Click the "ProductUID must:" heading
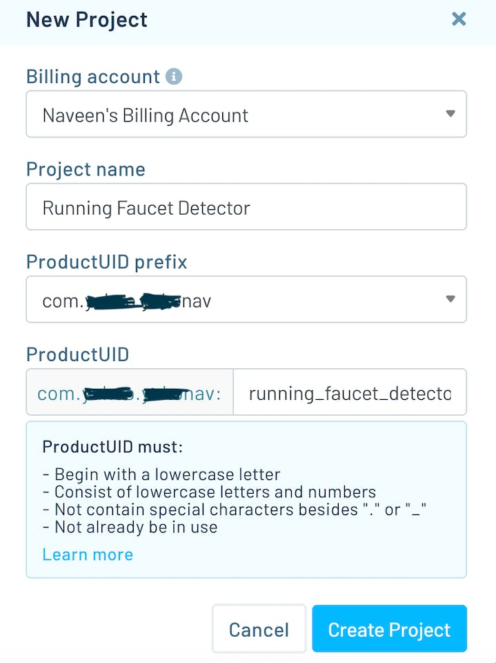The height and width of the screenshot is (663, 496). pos(112,446)
